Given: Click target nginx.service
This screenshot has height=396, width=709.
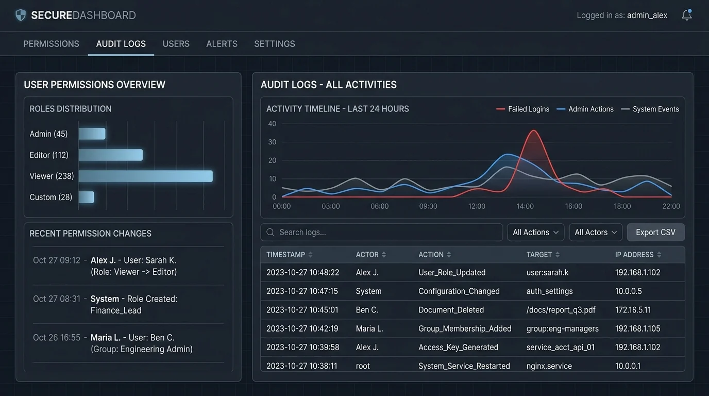Looking at the screenshot, I should tap(549, 366).
